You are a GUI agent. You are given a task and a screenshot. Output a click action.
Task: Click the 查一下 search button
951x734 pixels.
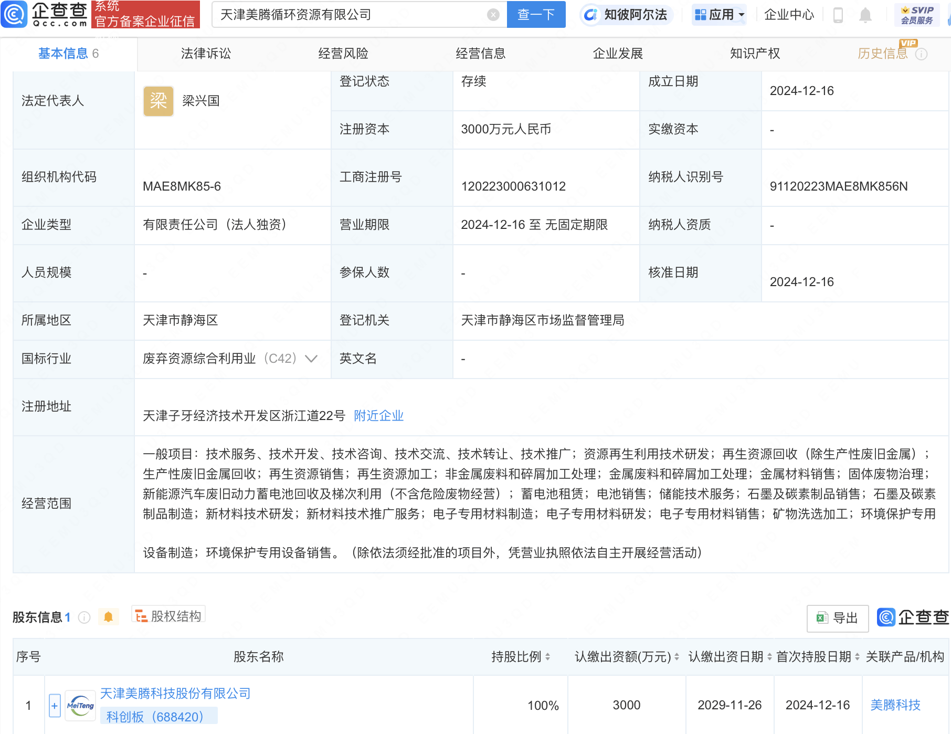coord(536,14)
